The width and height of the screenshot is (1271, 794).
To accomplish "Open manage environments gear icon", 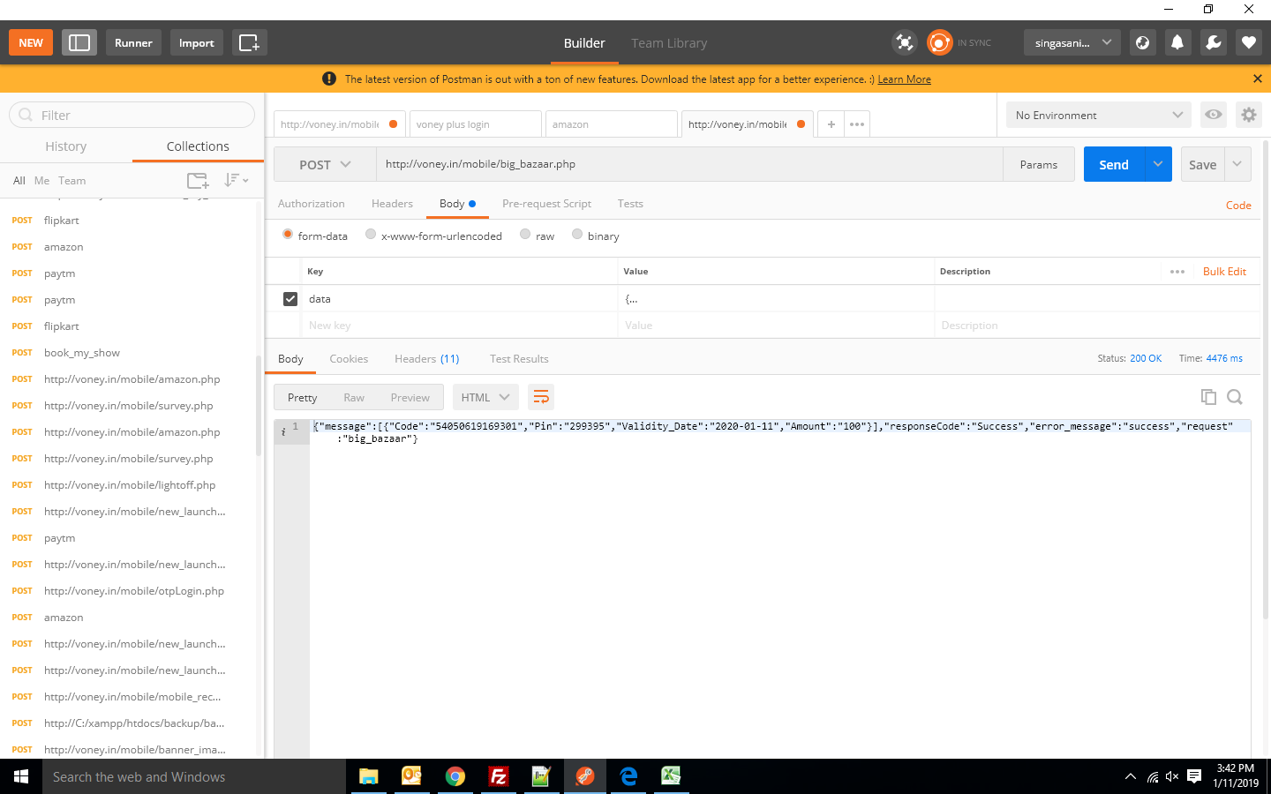I will coord(1248,115).
